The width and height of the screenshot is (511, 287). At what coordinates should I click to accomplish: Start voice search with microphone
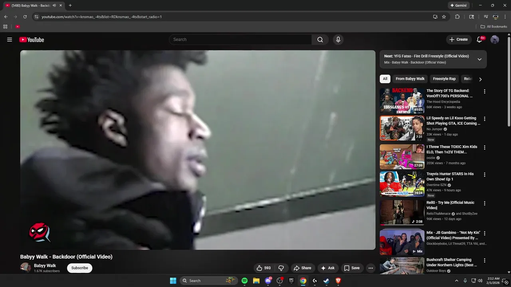pyautogui.click(x=338, y=39)
